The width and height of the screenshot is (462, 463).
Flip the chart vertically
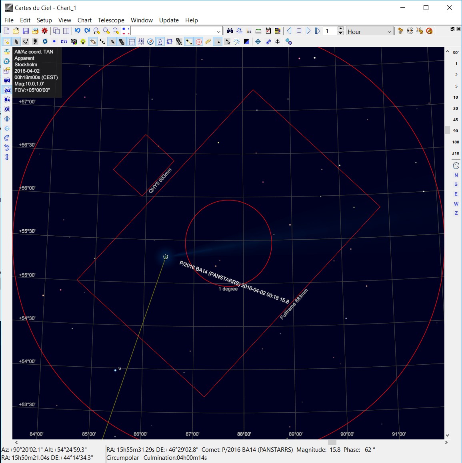click(x=7, y=129)
